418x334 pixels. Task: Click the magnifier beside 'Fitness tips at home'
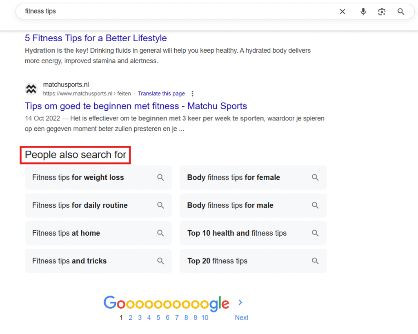coord(160,233)
